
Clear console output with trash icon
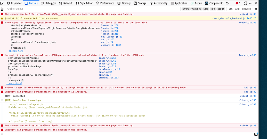coord(2,9)
